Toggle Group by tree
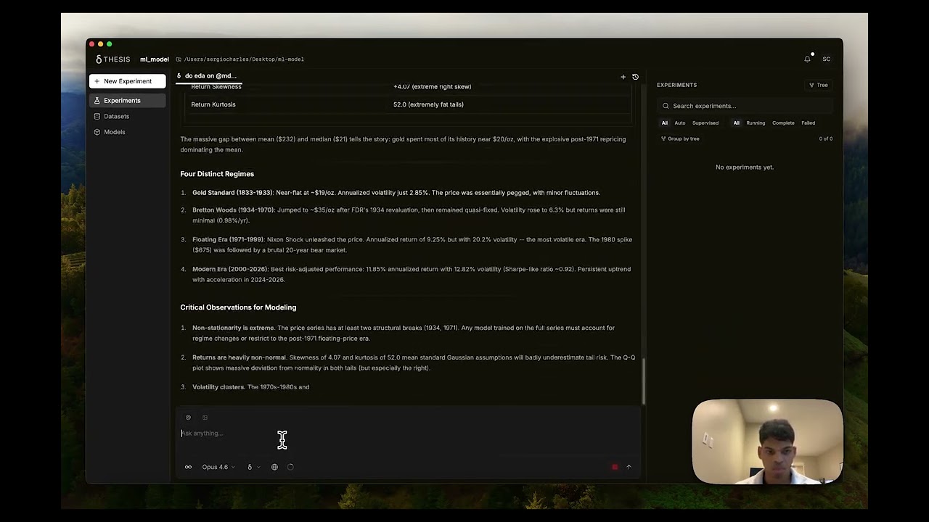Image resolution: width=929 pixels, height=522 pixels. (680, 138)
